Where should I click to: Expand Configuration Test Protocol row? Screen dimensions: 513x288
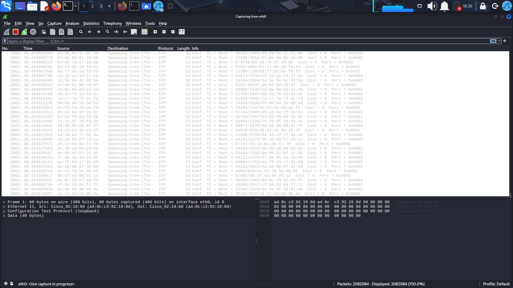tap(4, 211)
